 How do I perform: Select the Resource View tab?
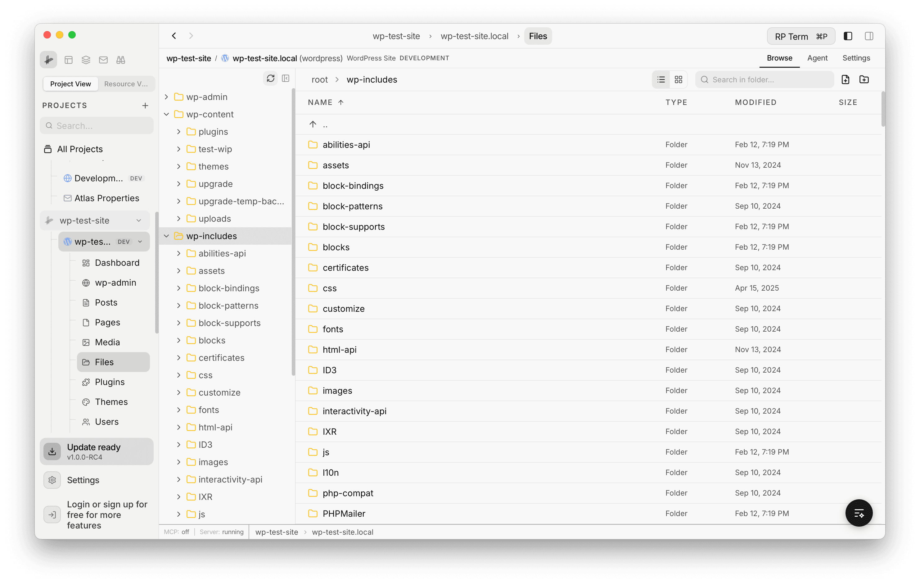pyautogui.click(x=126, y=84)
